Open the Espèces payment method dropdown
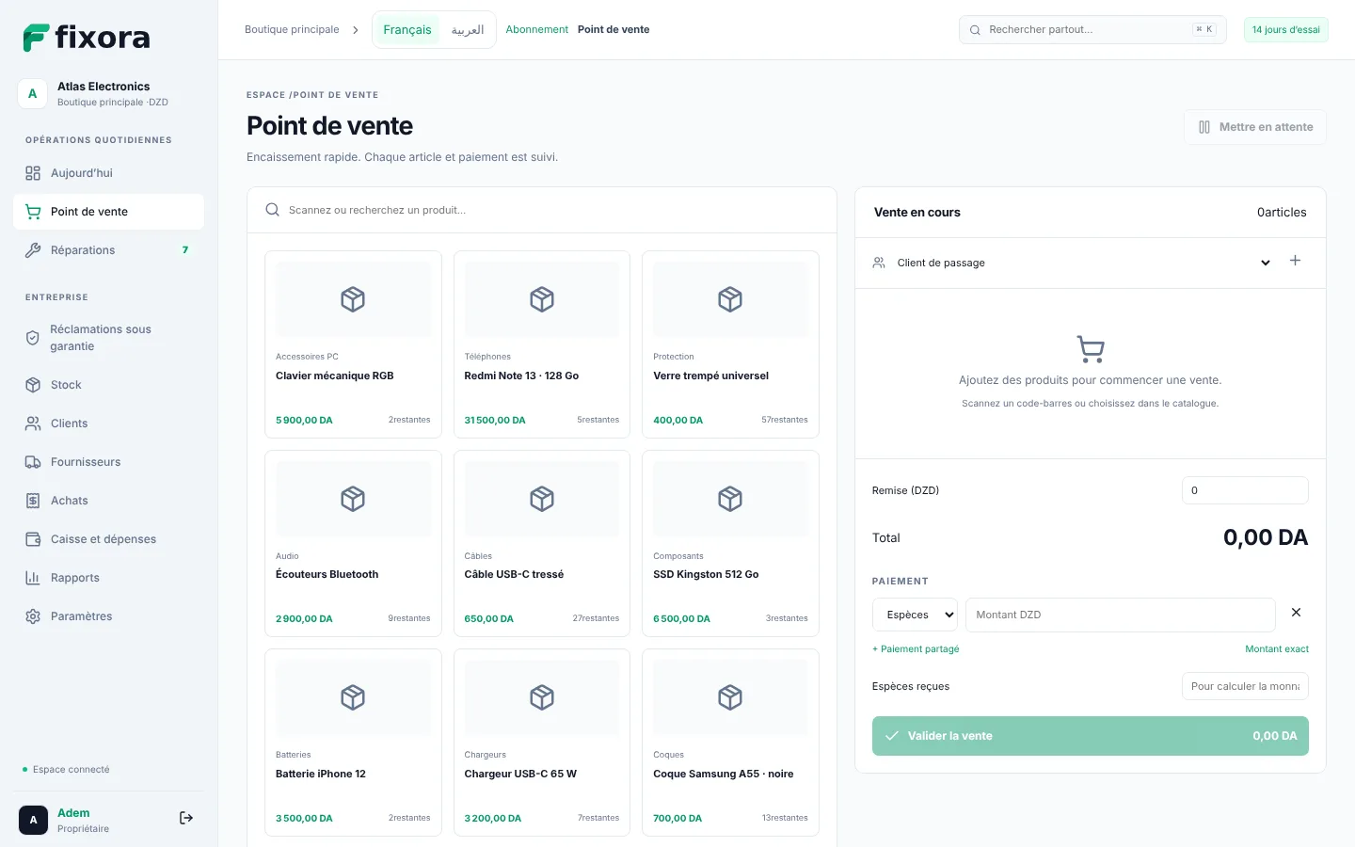Viewport: 1355px width, 847px height. pos(915,615)
